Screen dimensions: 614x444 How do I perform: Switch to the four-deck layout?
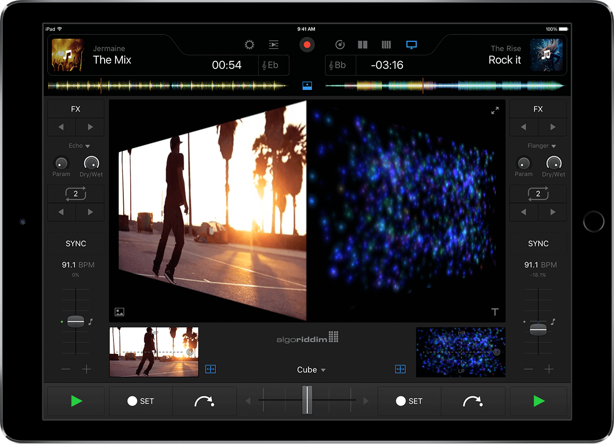386,45
